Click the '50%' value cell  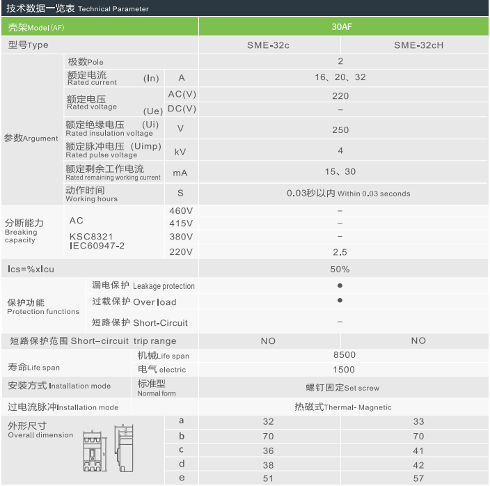[343, 269]
